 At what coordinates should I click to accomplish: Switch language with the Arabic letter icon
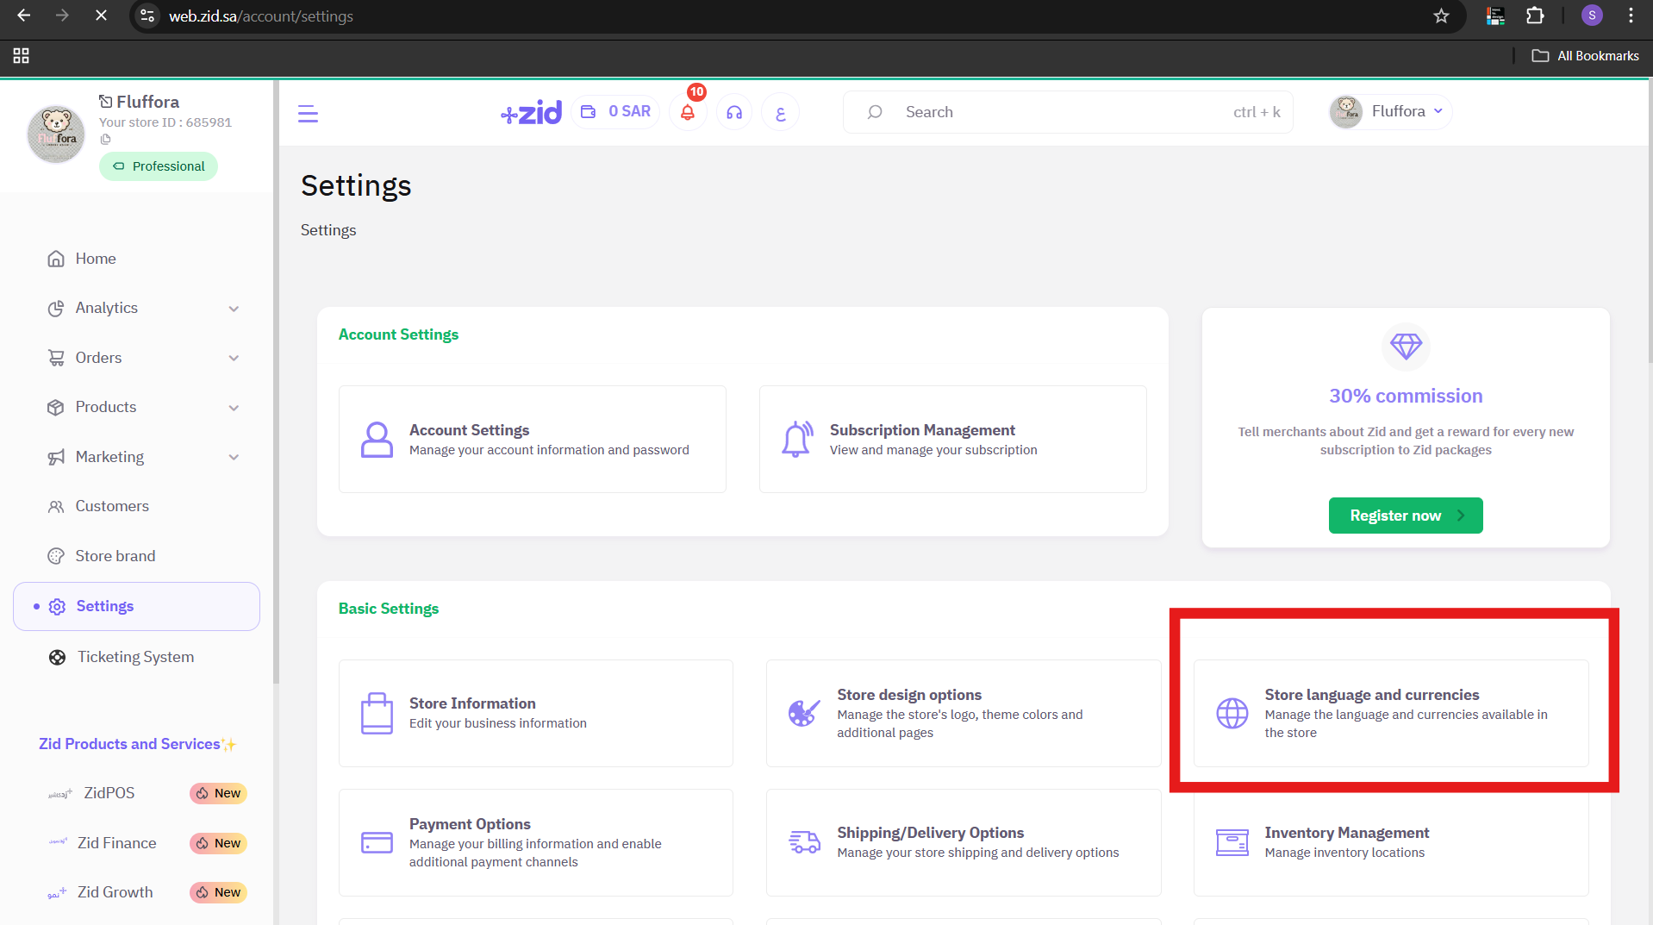click(x=781, y=112)
